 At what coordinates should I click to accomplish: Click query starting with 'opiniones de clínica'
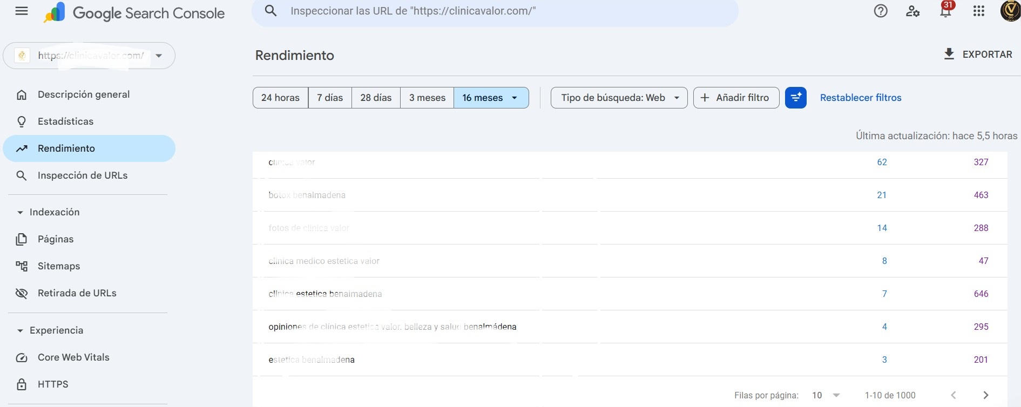(393, 327)
